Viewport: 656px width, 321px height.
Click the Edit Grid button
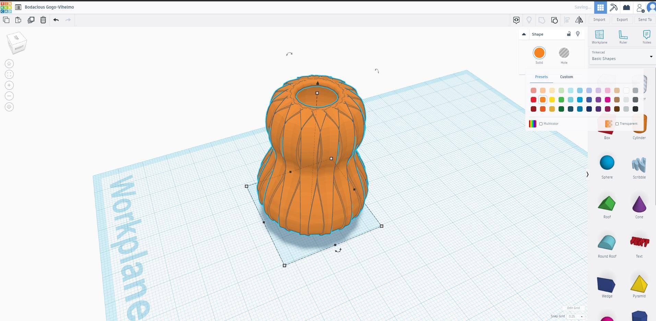coord(573,308)
